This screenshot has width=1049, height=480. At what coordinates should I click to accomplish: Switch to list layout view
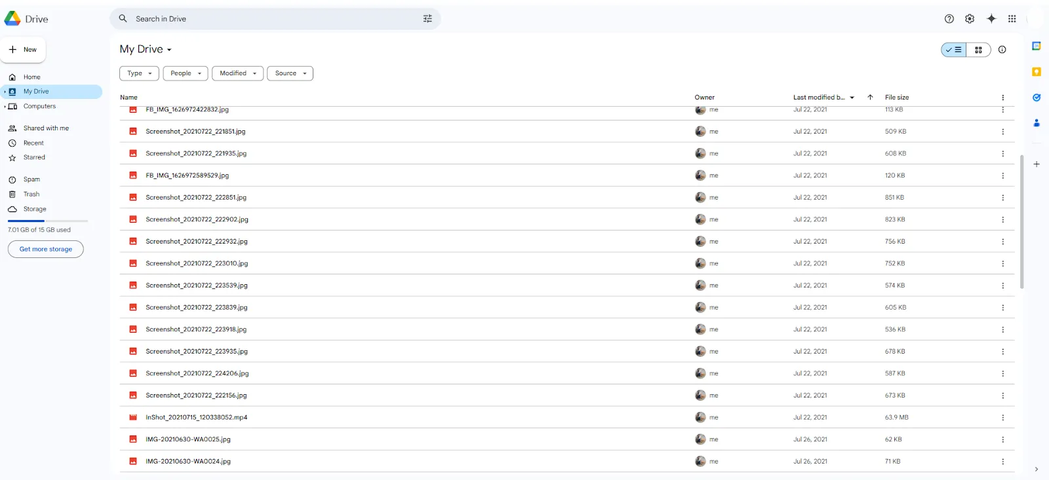click(954, 50)
